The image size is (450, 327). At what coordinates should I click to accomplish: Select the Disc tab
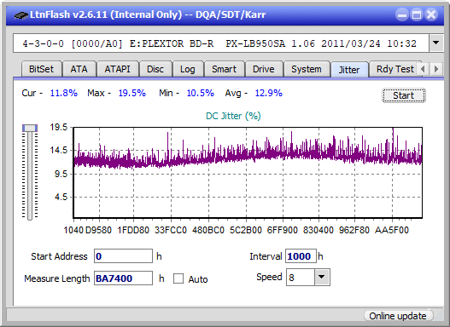[155, 69]
